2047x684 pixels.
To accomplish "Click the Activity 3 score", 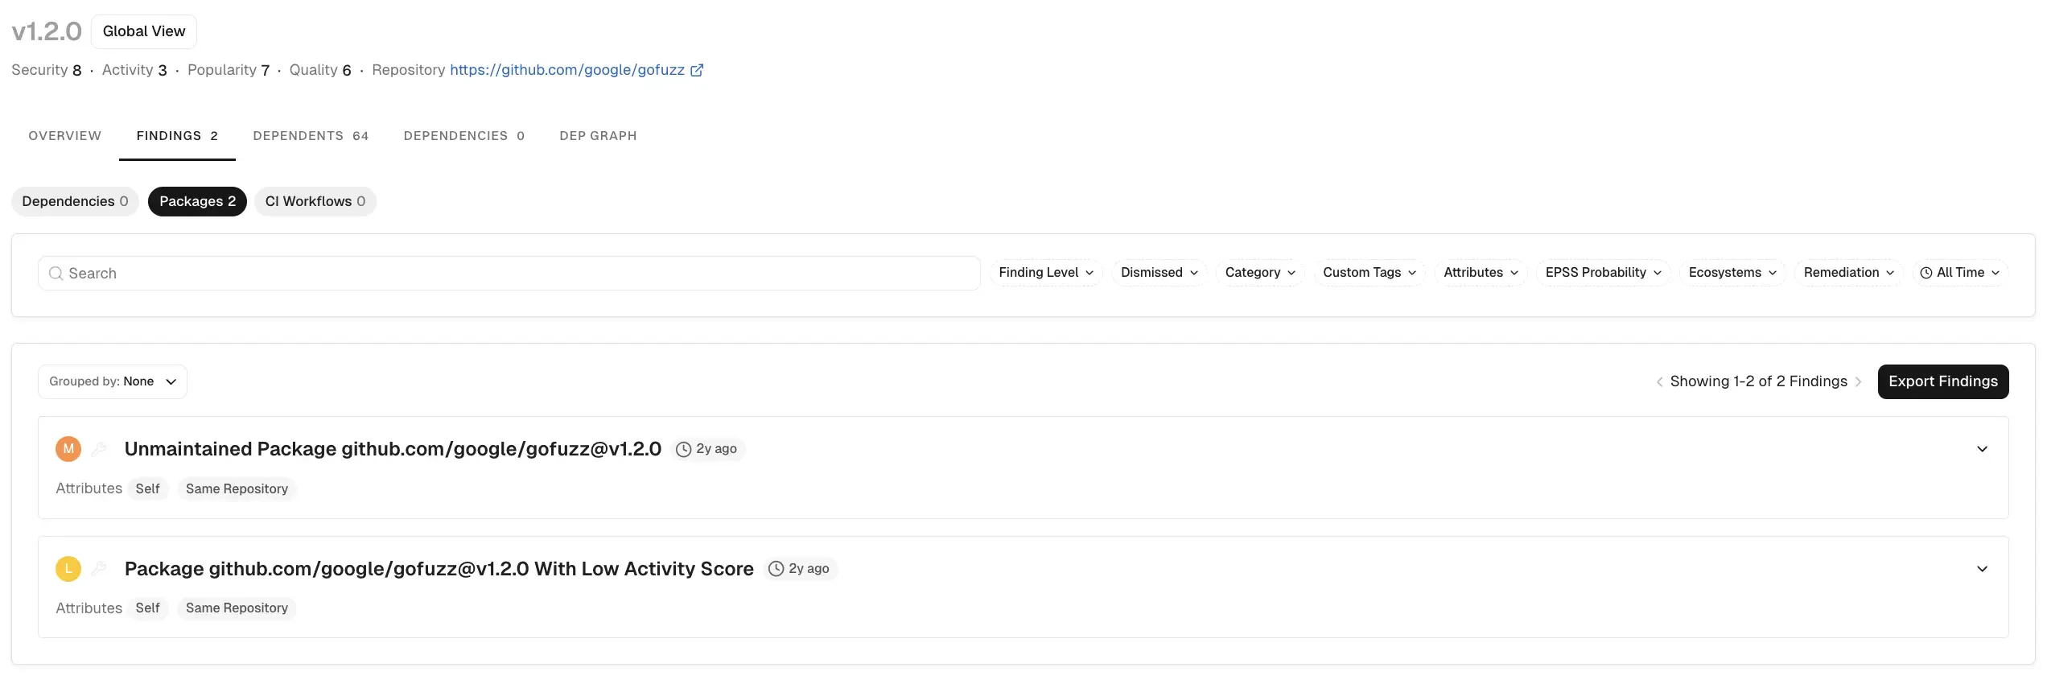I will pos(134,70).
